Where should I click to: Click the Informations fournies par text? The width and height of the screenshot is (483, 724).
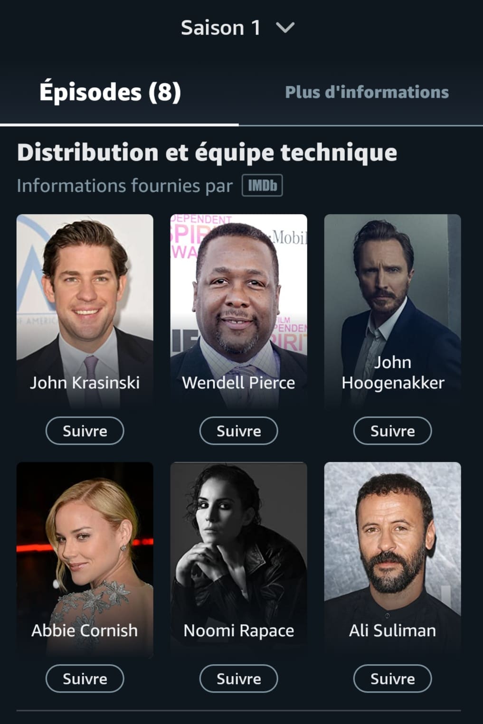pos(125,186)
